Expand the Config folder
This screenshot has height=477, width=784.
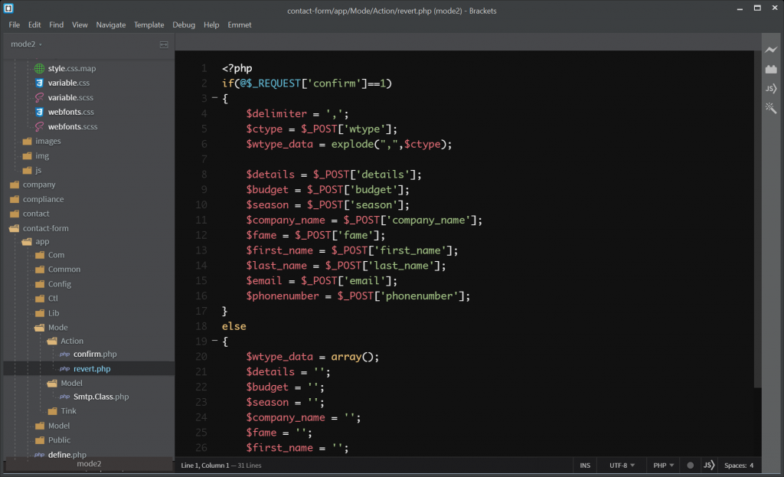click(59, 284)
